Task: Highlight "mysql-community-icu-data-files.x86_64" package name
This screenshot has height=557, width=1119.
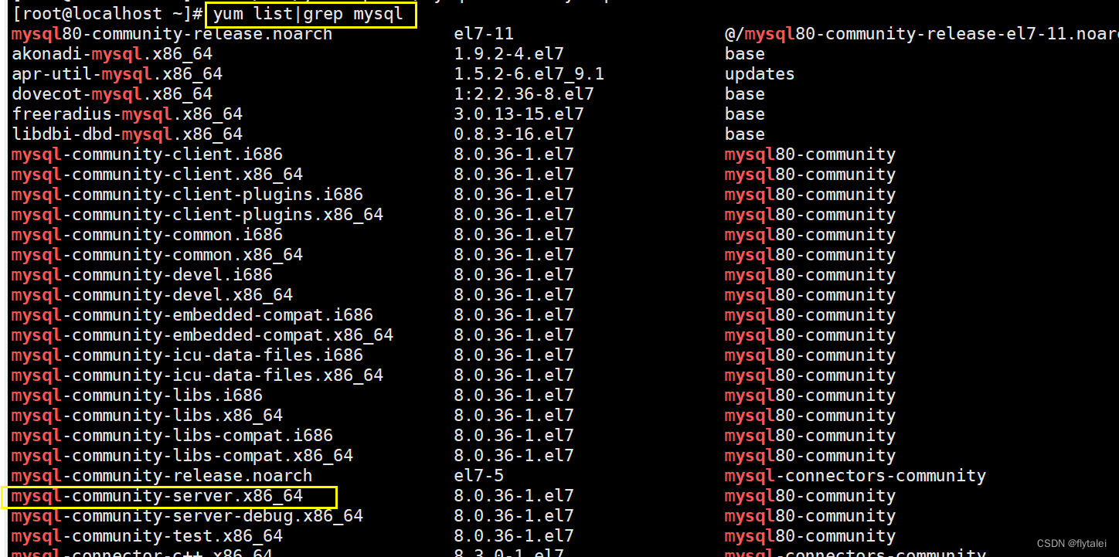Action: [197, 375]
